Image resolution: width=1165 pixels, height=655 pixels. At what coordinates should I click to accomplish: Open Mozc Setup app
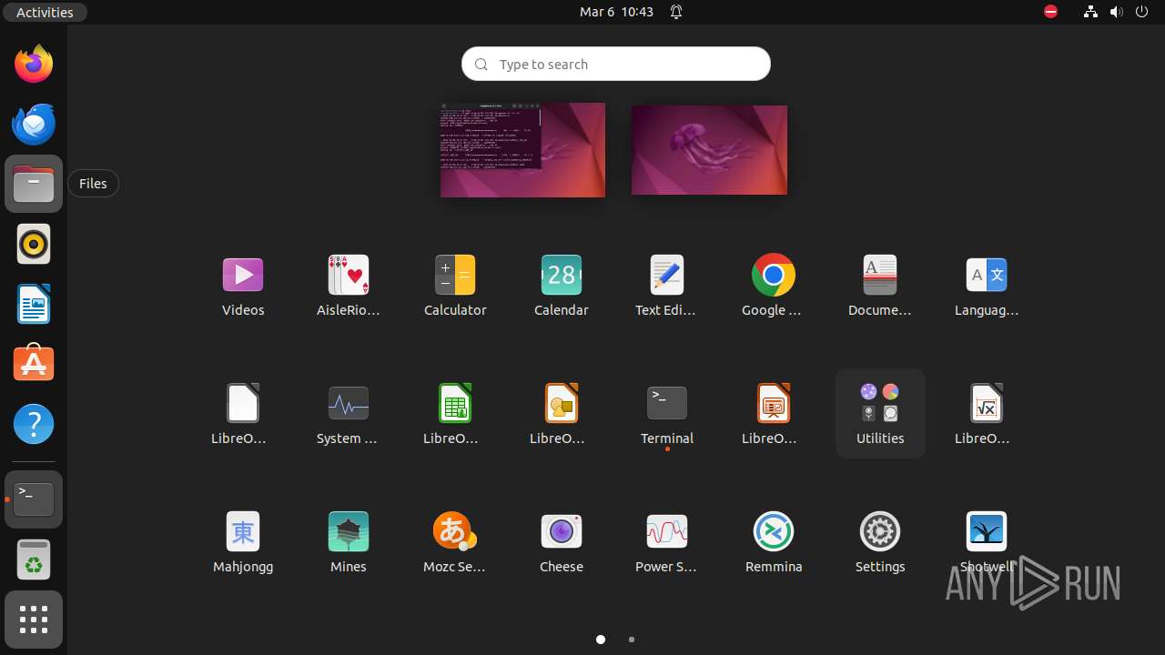pyautogui.click(x=455, y=542)
